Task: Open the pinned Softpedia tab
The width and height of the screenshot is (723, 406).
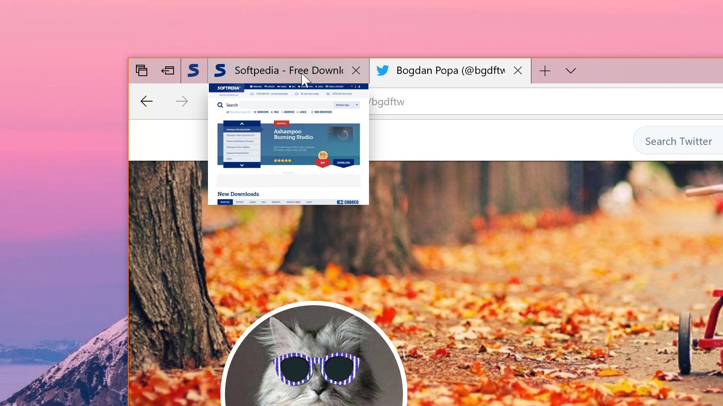Action: pos(194,70)
